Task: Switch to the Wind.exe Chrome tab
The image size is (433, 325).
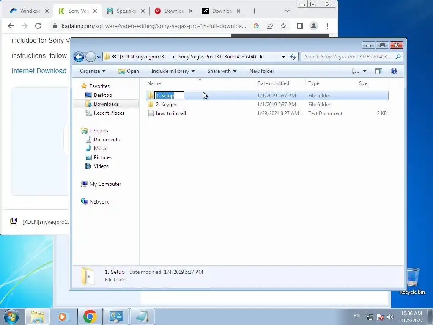Action: click(26, 11)
